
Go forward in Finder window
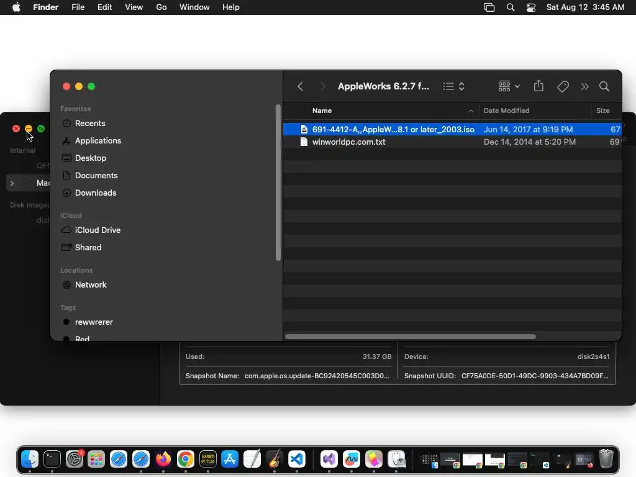[x=322, y=86]
